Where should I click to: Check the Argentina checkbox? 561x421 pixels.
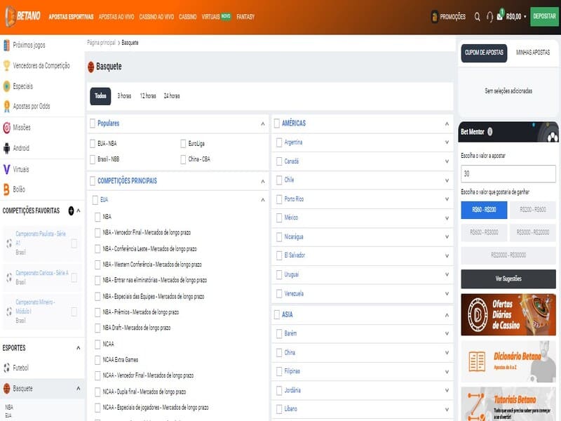click(x=279, y=143)
